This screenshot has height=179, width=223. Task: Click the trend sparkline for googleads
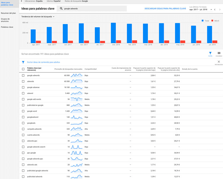coord(76,123)
